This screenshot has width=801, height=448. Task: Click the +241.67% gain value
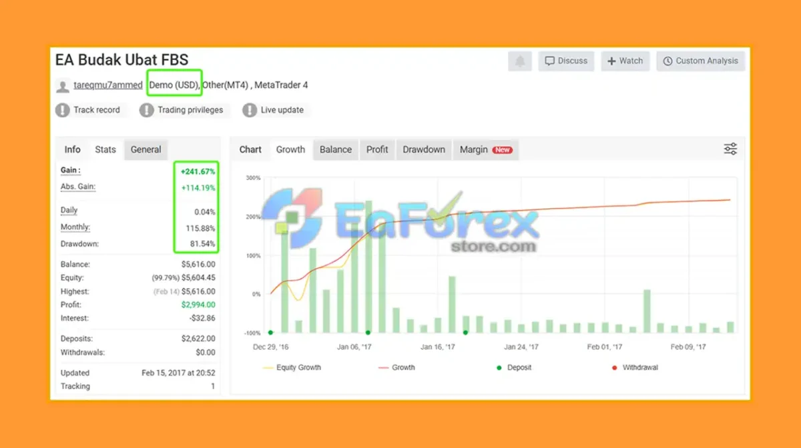[x=198, y=171]
